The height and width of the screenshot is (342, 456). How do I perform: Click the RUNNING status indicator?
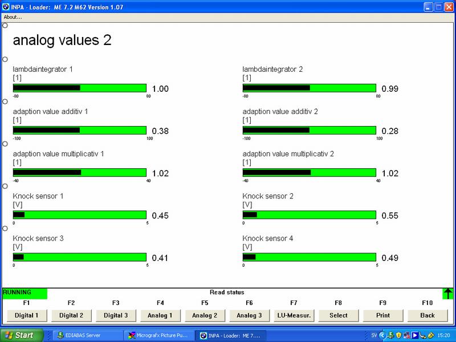[x=25, y=292]
